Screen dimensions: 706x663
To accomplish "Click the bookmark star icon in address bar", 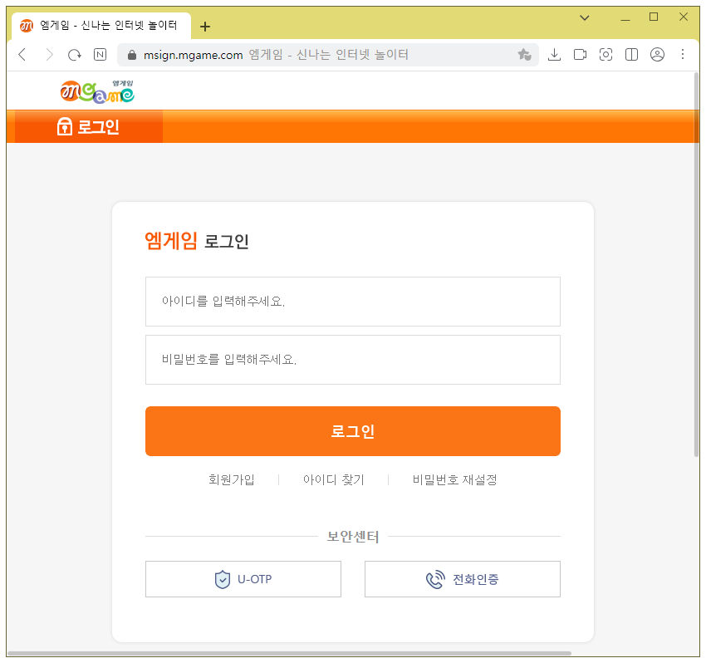I will (524, 55).
